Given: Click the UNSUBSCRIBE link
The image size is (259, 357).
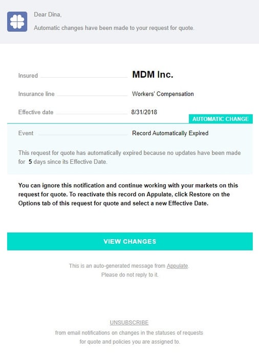Looking at the screenshot, I should pyautogui.click(x=129, y=322).
